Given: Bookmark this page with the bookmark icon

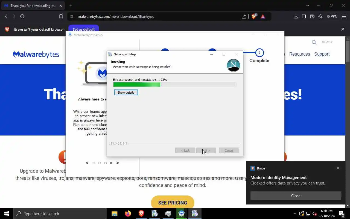Looking at the screenshot, I should coord(61,16).
